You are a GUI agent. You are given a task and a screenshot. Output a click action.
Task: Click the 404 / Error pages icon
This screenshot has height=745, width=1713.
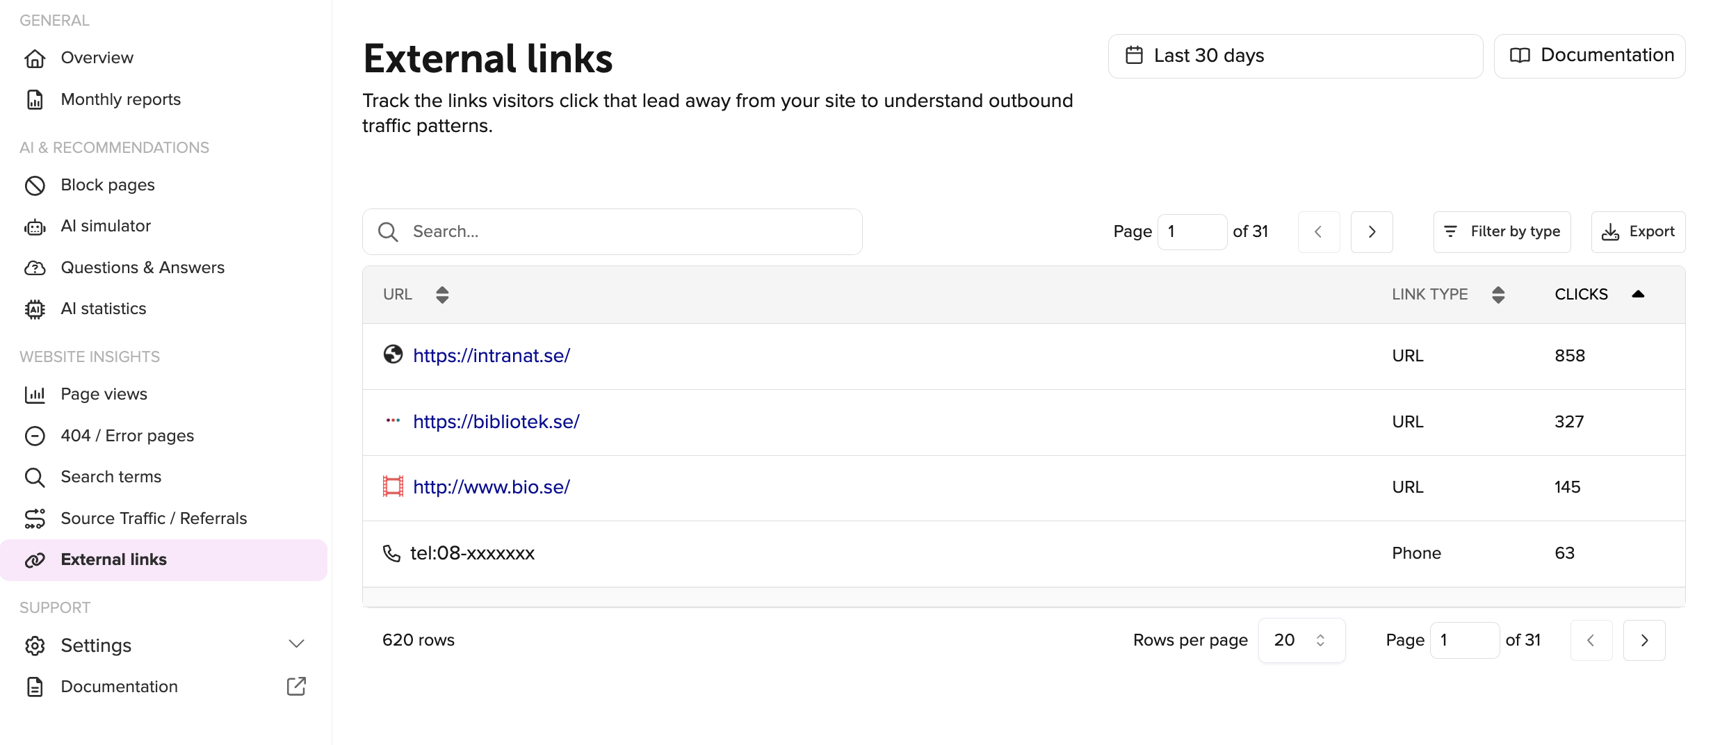(x=35, y=436)
